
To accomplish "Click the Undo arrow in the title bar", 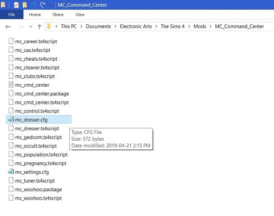I will (34, 5).
